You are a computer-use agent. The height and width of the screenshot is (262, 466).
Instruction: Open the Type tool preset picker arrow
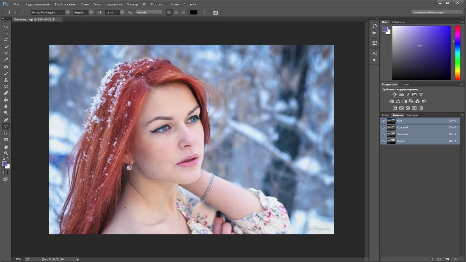pos(15,12)
